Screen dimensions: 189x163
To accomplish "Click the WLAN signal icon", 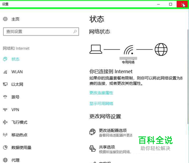I will 5,72.
